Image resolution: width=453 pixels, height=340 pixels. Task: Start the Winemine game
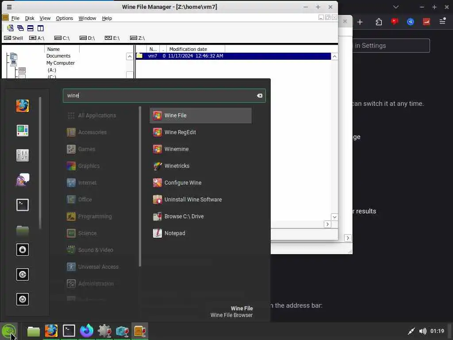(x=200, y=149)
